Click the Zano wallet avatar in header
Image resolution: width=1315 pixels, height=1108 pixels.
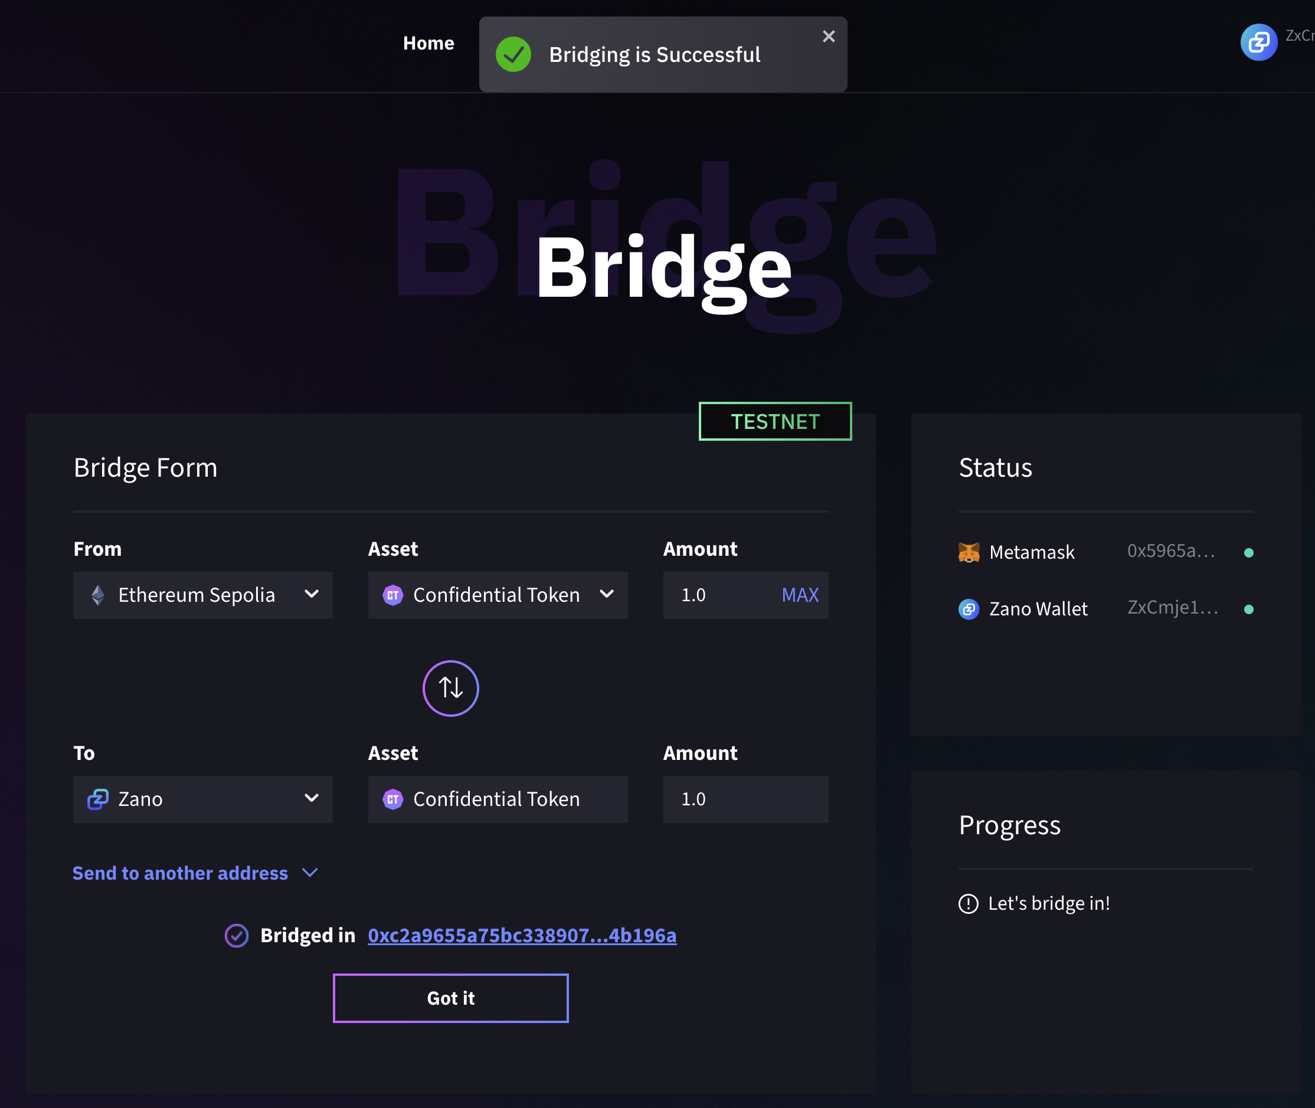[1258, 42]
